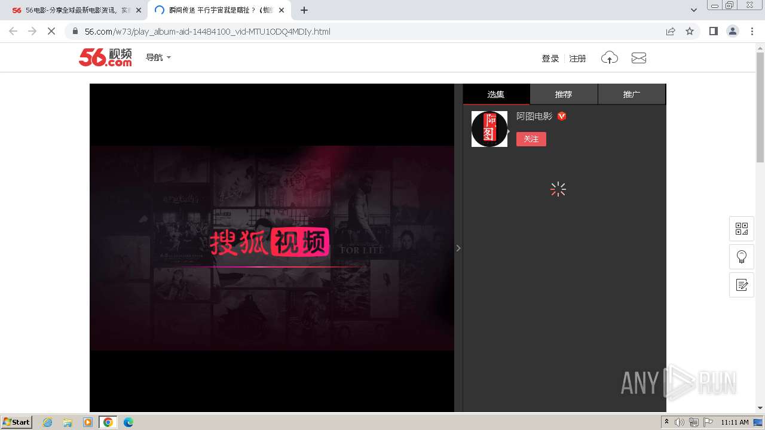765x430 pixels.
Task: Follow channel with 关注 button
Action: click(x=531, y=139)
